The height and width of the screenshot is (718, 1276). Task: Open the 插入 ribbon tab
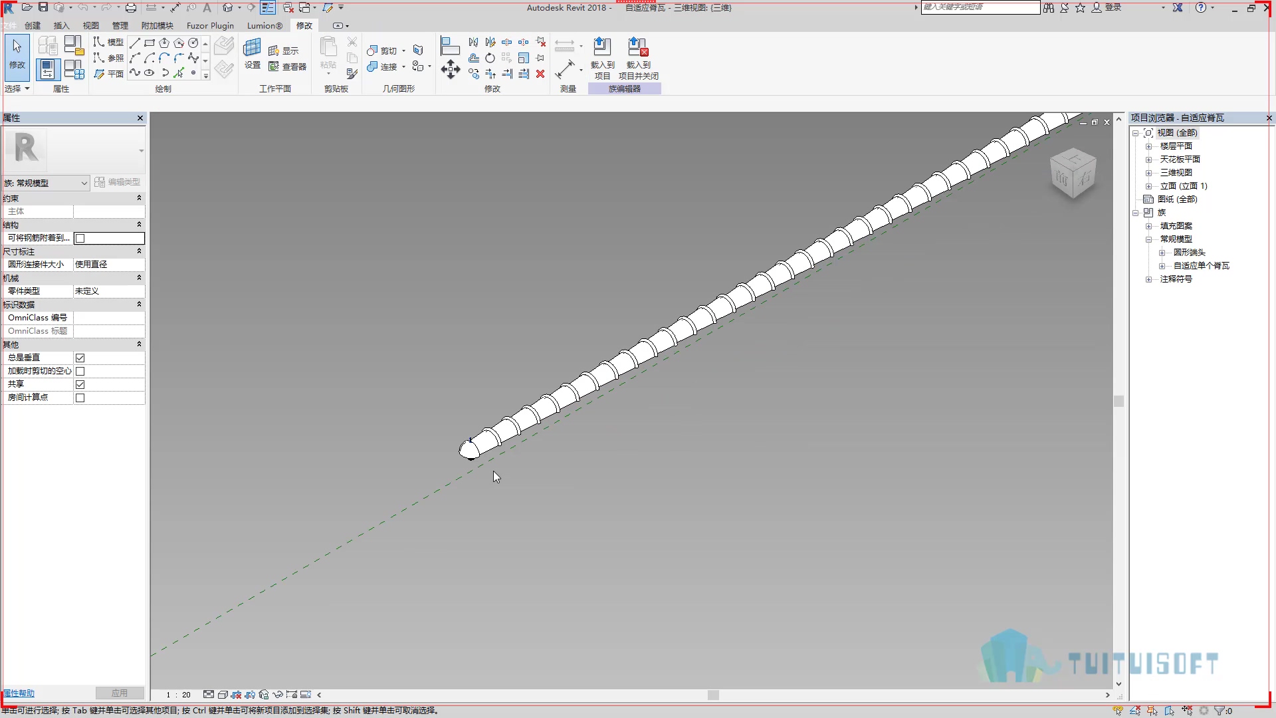61,25
